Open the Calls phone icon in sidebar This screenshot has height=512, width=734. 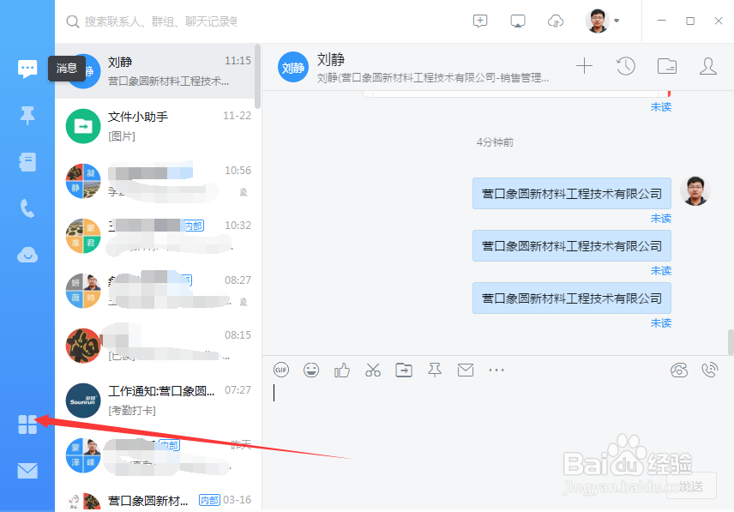point(27,208)
